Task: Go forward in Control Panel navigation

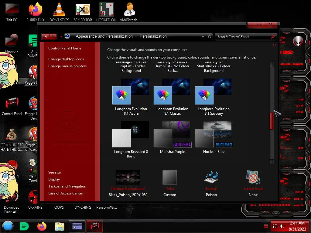Action: coord(53,36)
